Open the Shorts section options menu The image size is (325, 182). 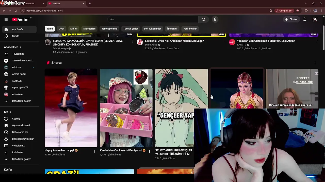pyautogui.click(x=315, y=63)
